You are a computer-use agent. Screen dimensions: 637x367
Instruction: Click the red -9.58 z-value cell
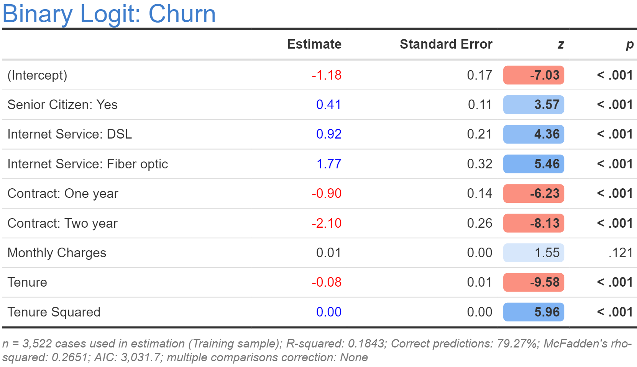coord(534,282)
